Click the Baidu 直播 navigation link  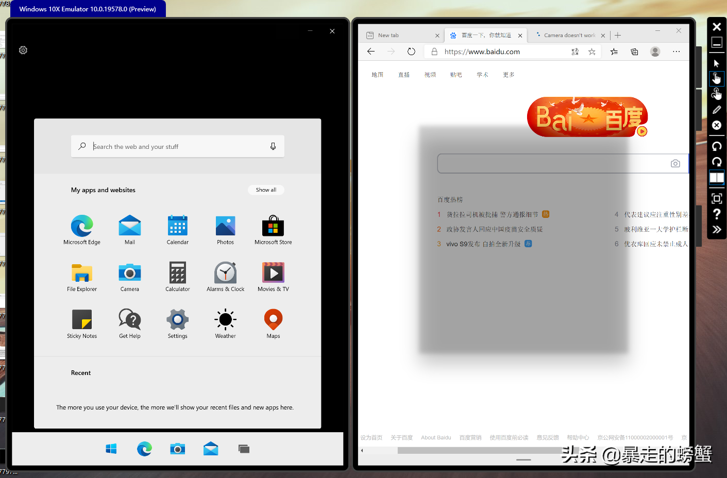(x=404, y=75)
